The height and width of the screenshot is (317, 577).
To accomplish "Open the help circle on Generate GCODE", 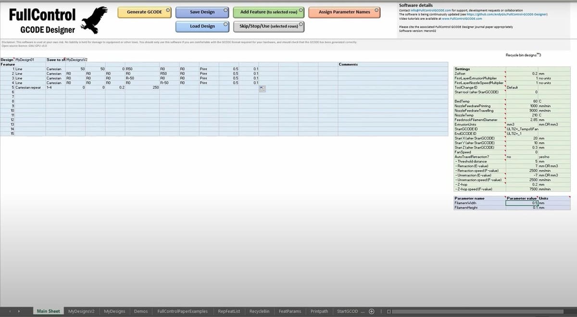I will click(168, 9).
